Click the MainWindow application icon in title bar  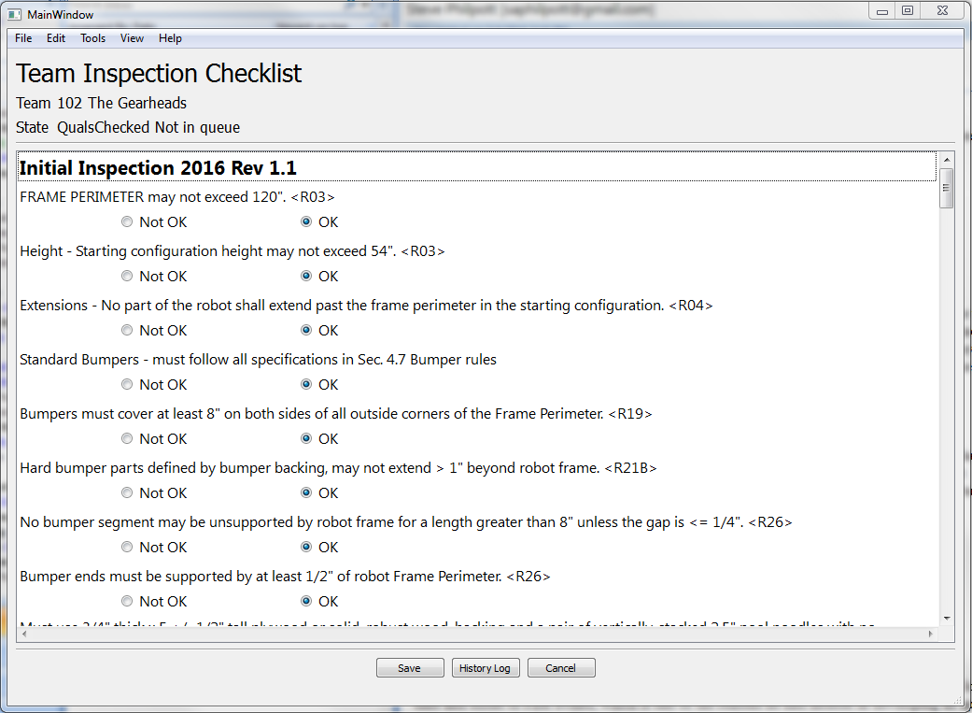point(14,15)
